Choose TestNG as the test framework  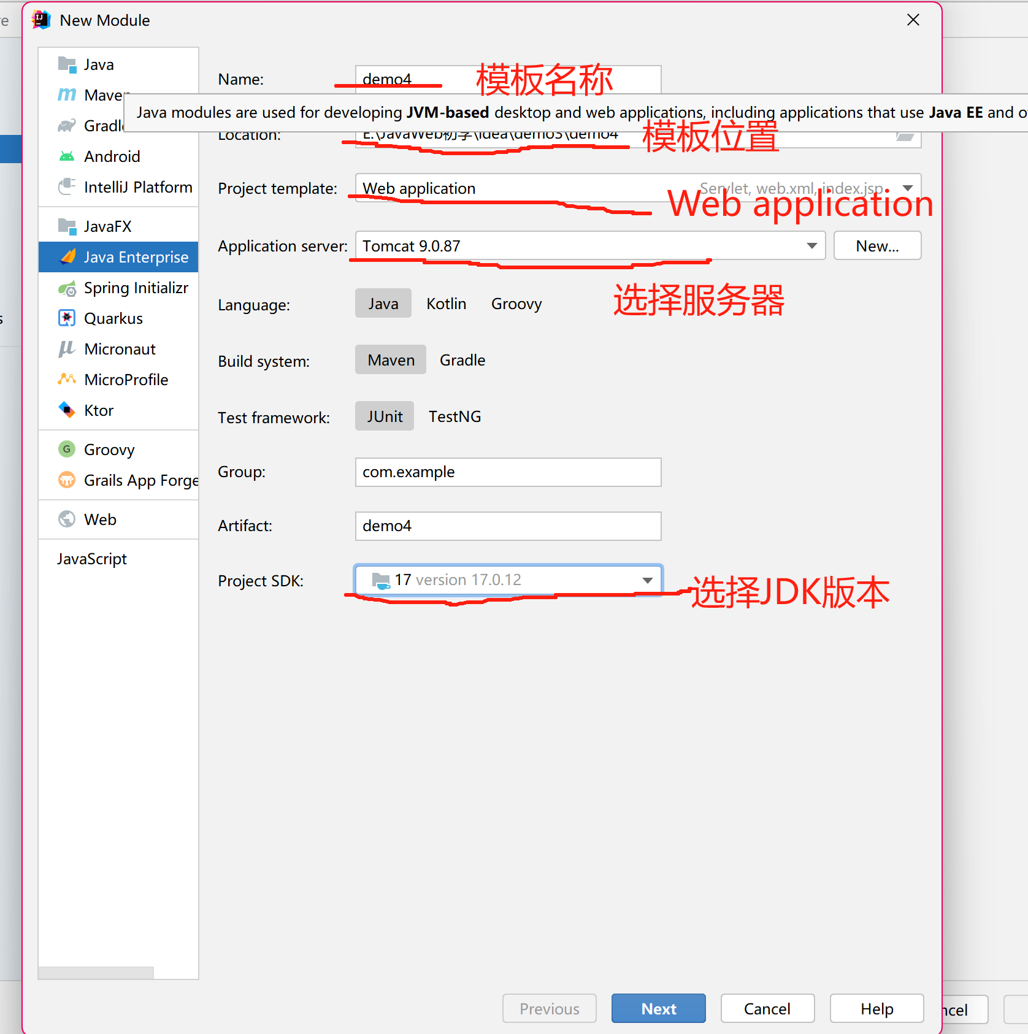click(455, 416)
